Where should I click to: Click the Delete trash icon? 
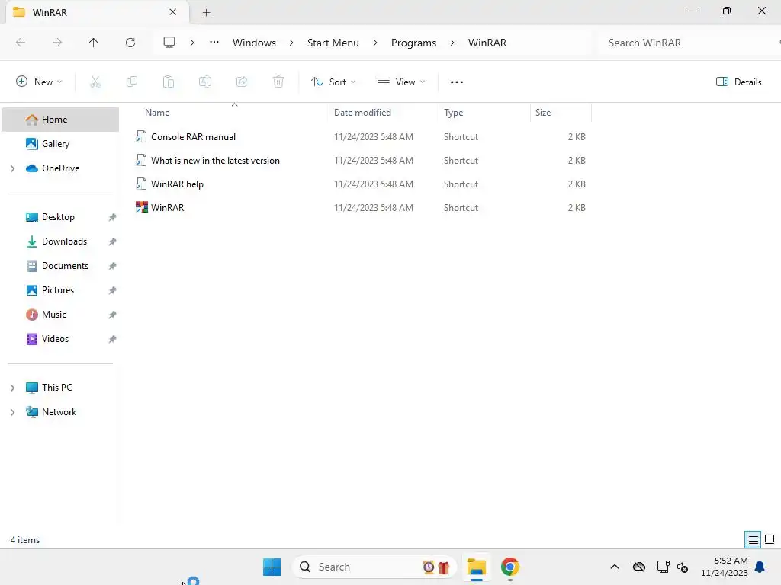coord(278,82)
